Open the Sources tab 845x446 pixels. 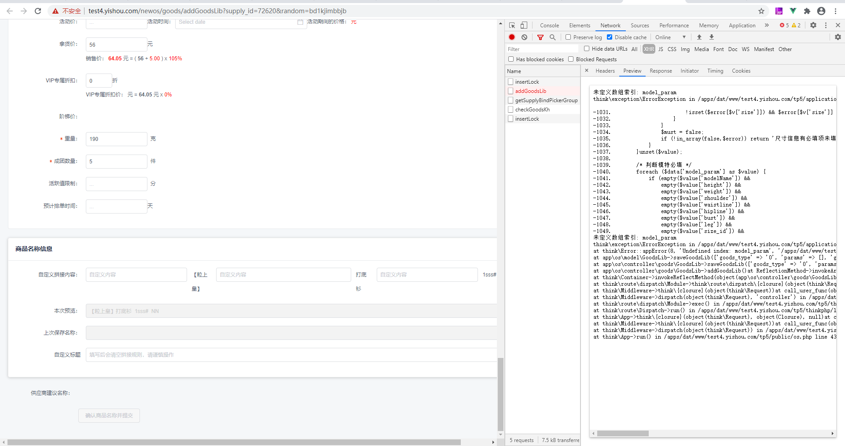click(x=639, y=26)
